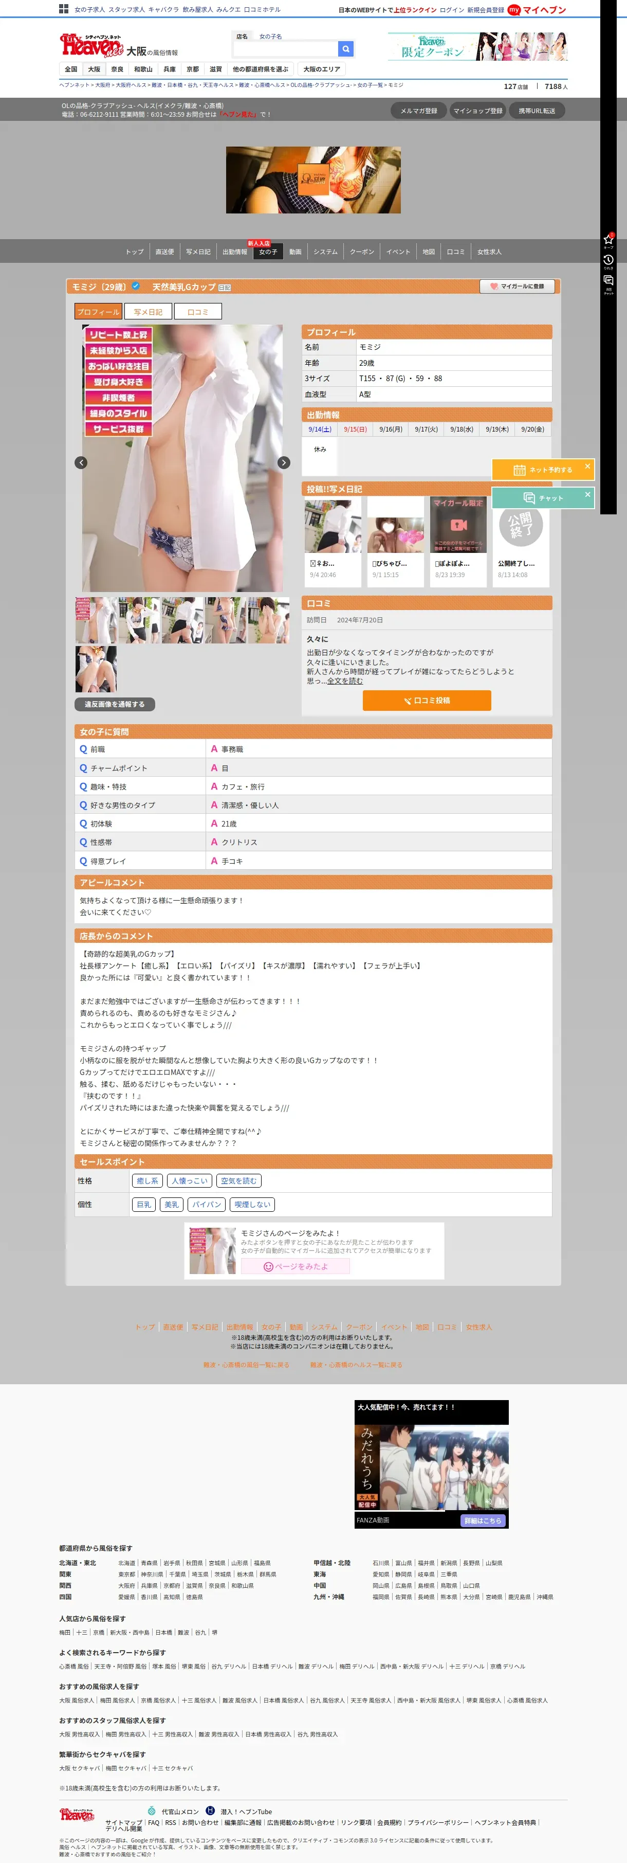The height and width of the screenshot is (1863, 627).
Task: Open 女の子 in shop navigation
Action: click(x=268, y=252)
